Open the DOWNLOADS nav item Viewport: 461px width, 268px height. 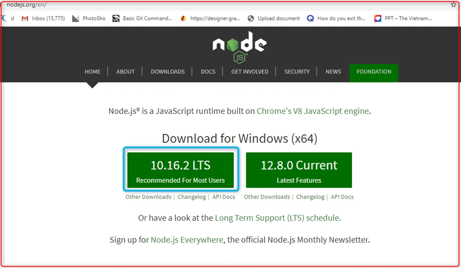coord(167,72)
